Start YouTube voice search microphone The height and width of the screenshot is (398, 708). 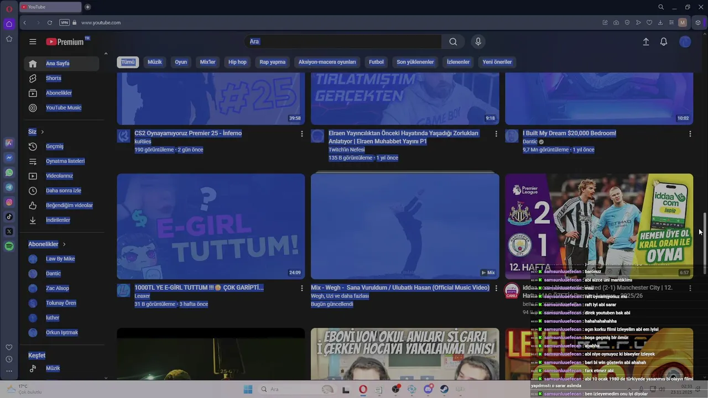[478, 41]
